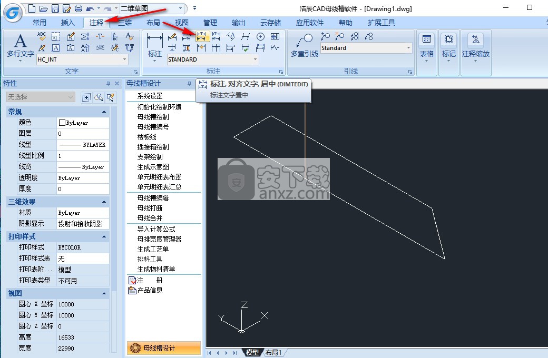Click the 线型比例 value field
548x358 pixels.
[x=83, y=156]
